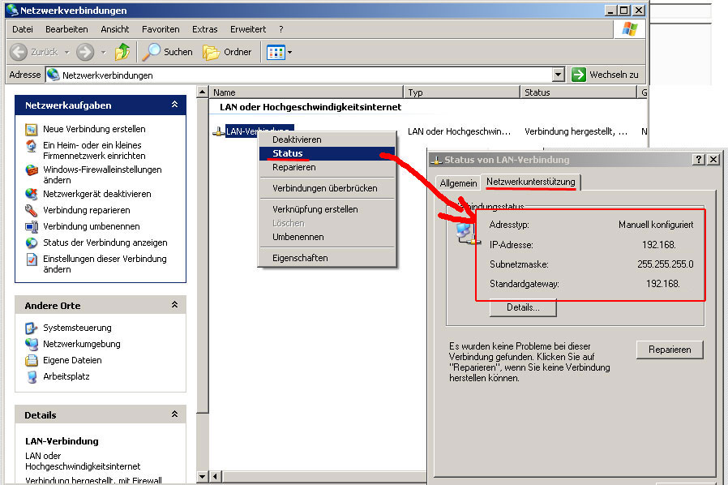Screen dimensions: 728x485
Task: Click Einstellungen dieser Verbindung ändern icon
Action: point(31,260)
